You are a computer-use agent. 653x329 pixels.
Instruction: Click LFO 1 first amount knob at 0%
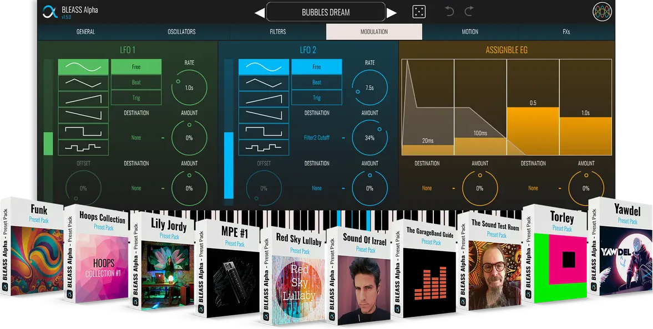(x=189, y=138)
